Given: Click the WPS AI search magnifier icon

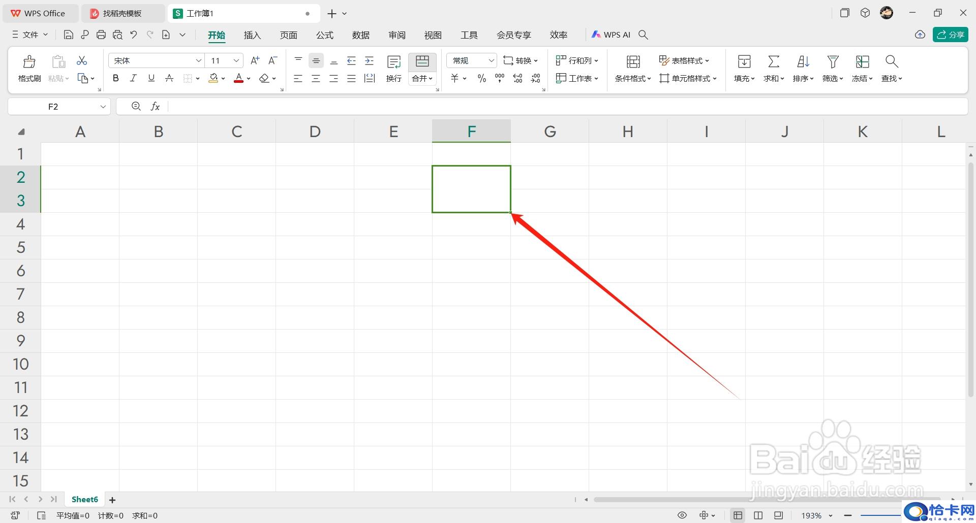Looking at the screenshot, I should point(643,35).
